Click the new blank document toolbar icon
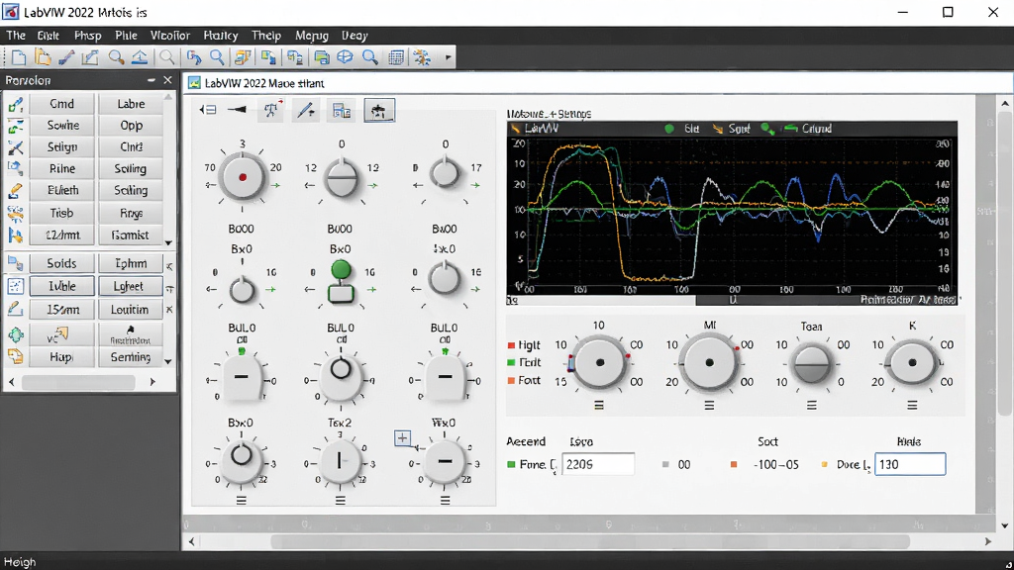The image size is (1014, 570). [x=19, y=57]
